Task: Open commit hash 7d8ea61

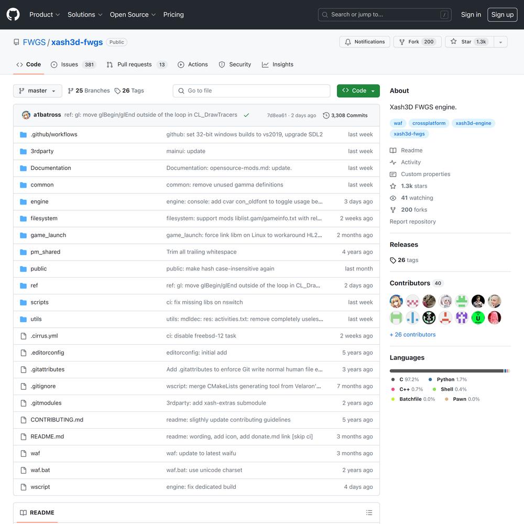Action: [277, 115]
